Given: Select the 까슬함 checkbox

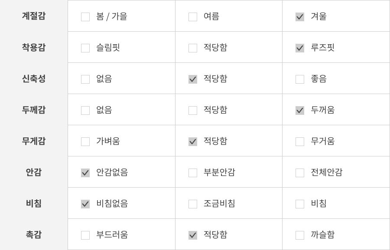Looking at the screenshot, I should click(300, 235).
